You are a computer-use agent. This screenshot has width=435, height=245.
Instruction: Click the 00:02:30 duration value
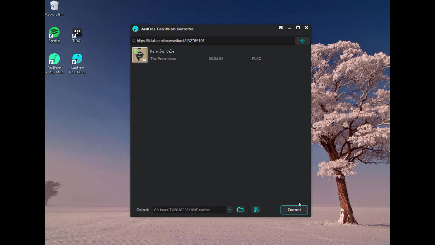tap(216, 59)
